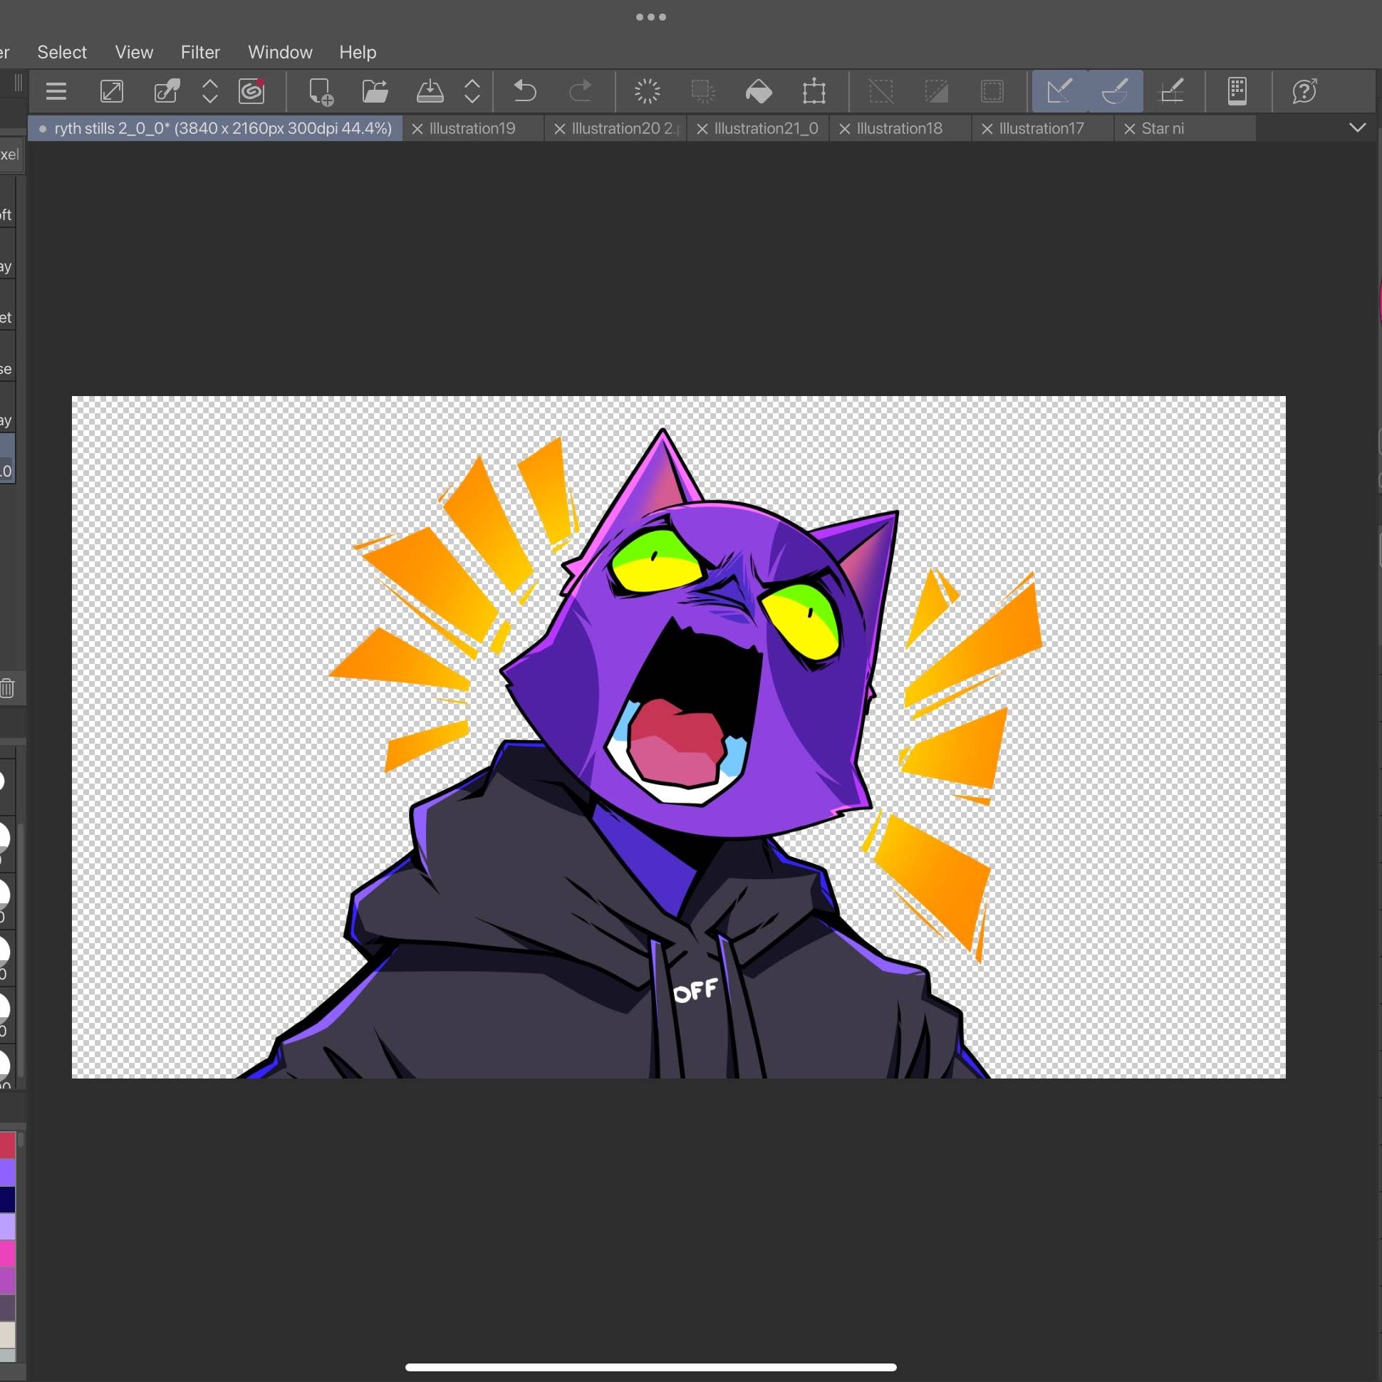
Task: Expand the stepper arrows beside Save icon
Action: (x=472, y=92)
